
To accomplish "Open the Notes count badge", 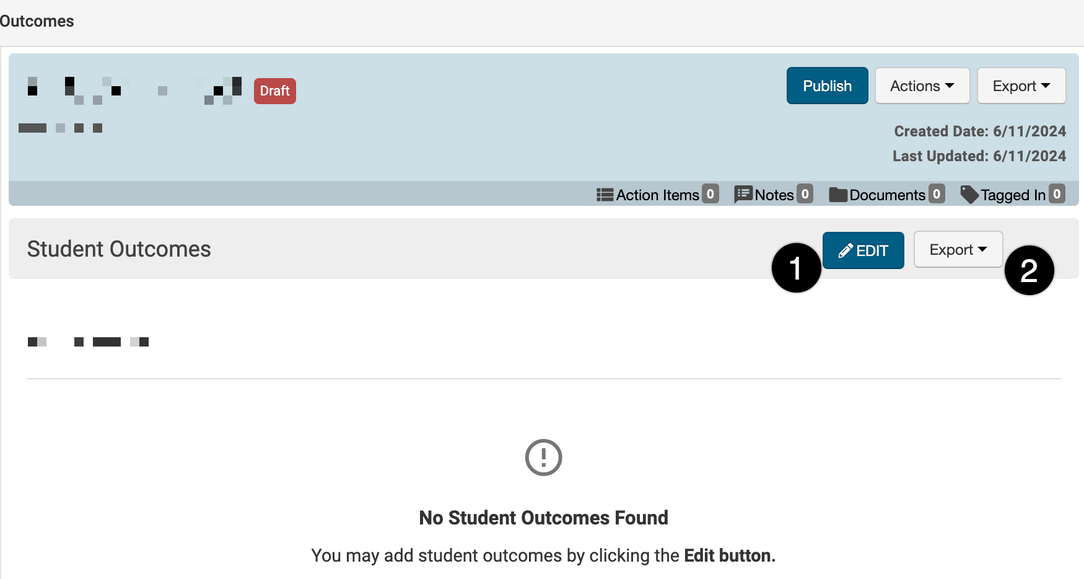I will 805,194.
